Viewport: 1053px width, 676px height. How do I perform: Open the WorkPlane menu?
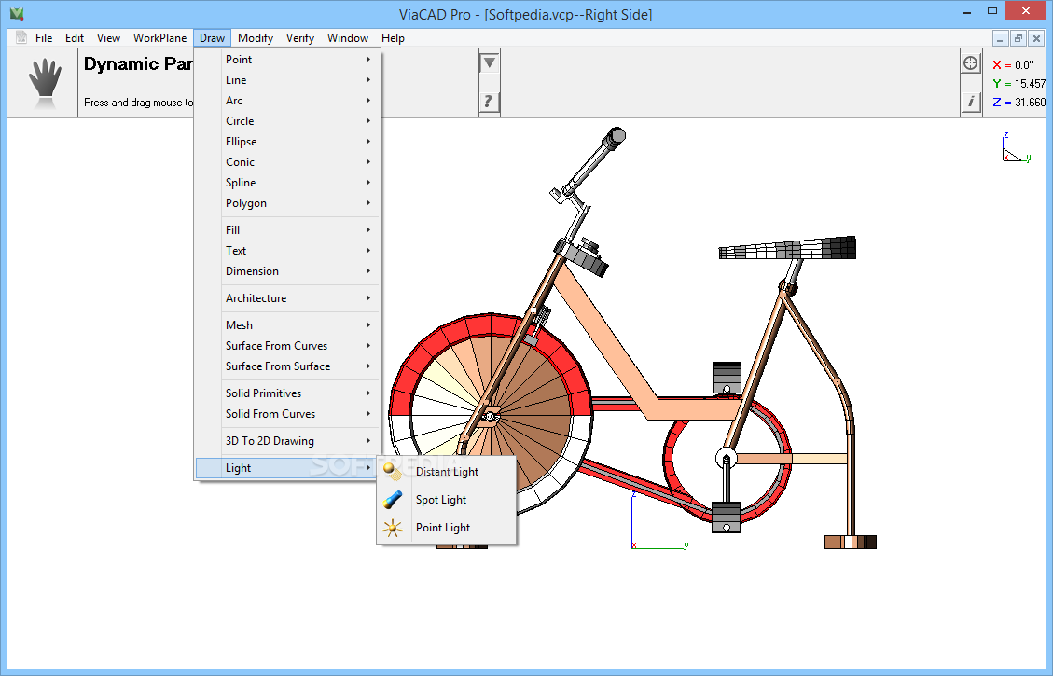pyautogui.click(x=159, y=38)
